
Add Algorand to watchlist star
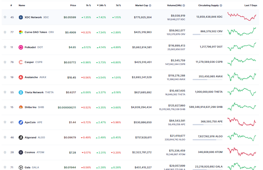(x=5, y=137)
